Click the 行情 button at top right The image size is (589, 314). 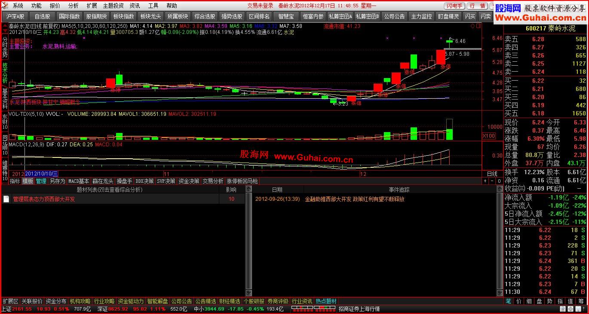[x=477, y=6]
